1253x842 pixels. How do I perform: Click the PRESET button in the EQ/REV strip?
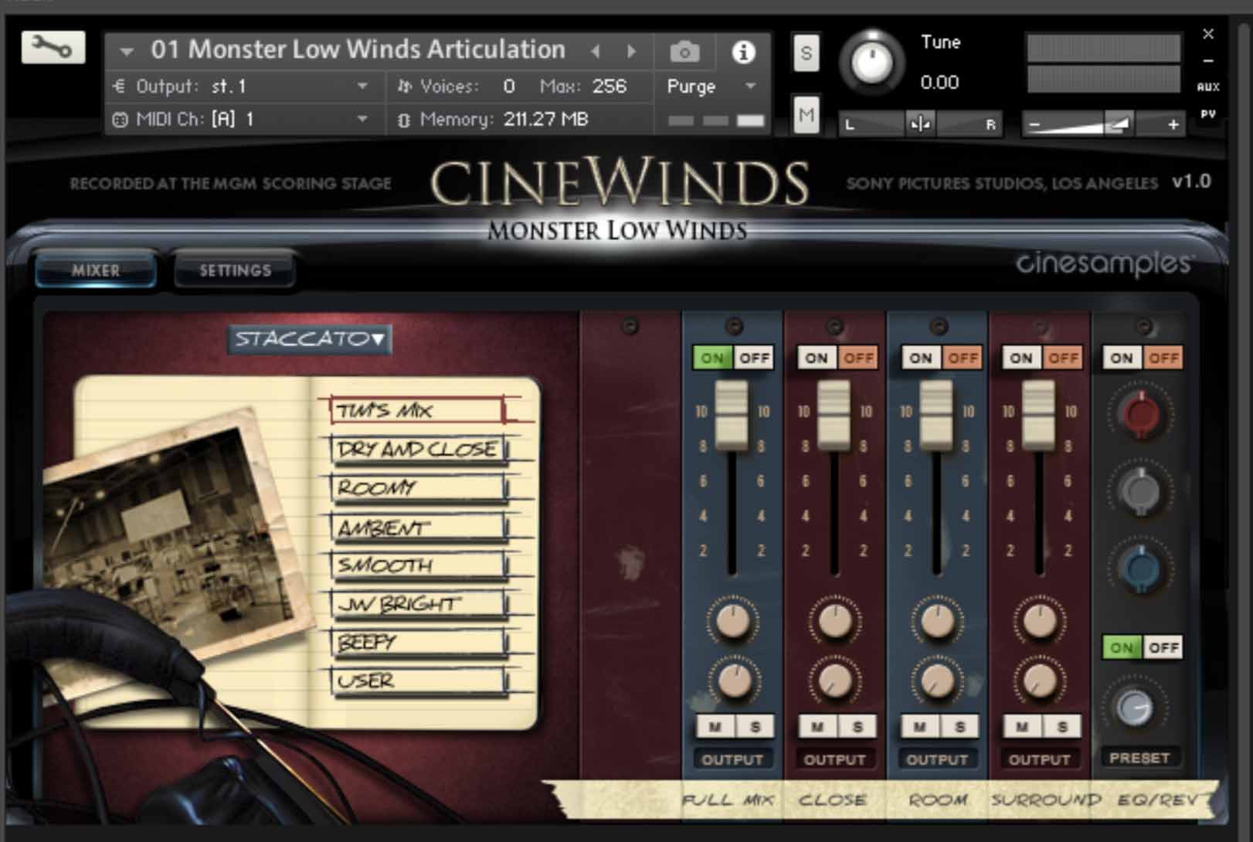[x=1140, y=757]
